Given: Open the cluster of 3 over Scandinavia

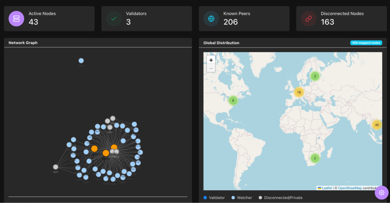Looking at the screenshot, I should (x=315, y=76).
